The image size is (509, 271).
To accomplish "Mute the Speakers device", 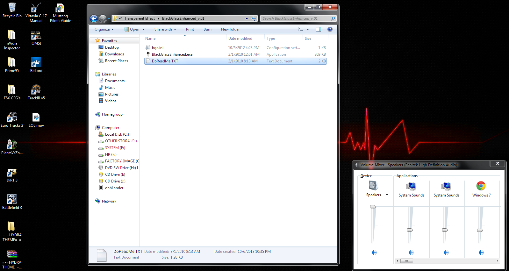I will 374,253.
